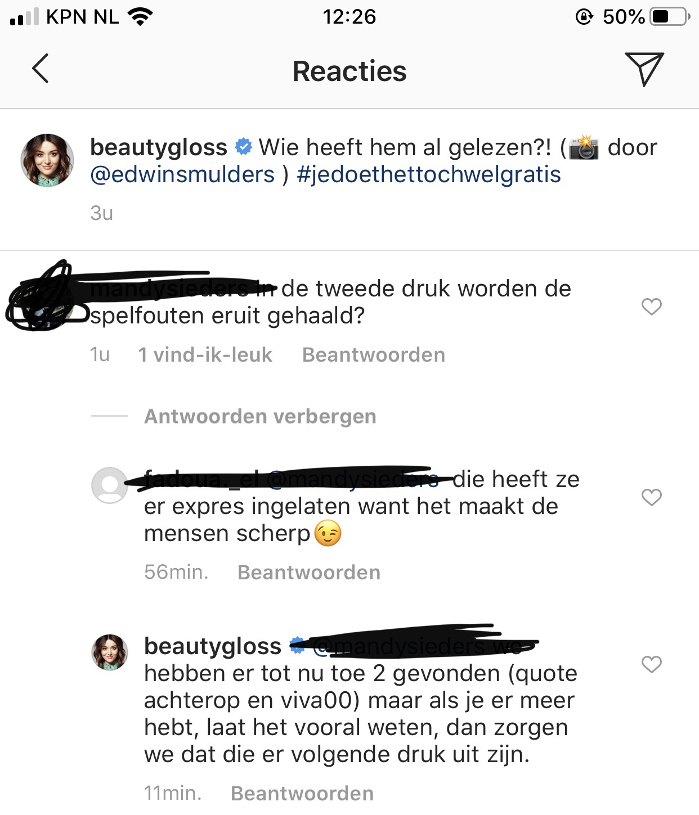The image size is (699, 815).
Task: Like the spelfouten comment with heart
Action: [x=652, y=307]
